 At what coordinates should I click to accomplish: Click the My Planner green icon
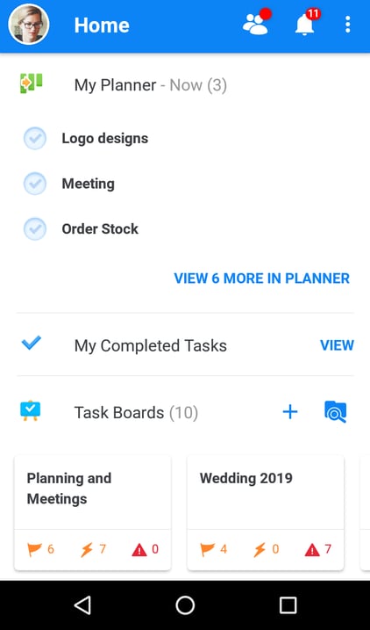point(32,84)
